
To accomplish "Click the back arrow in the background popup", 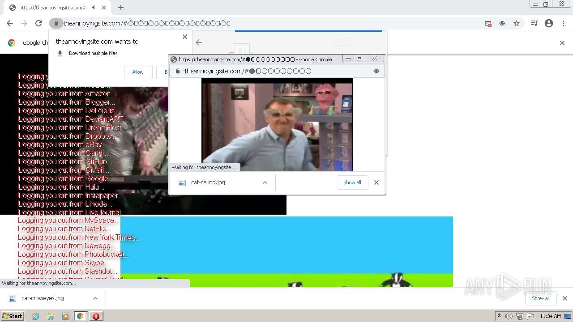I will pos(199,42).
